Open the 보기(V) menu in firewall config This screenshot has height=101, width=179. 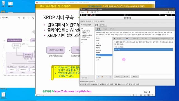(95, 21)
